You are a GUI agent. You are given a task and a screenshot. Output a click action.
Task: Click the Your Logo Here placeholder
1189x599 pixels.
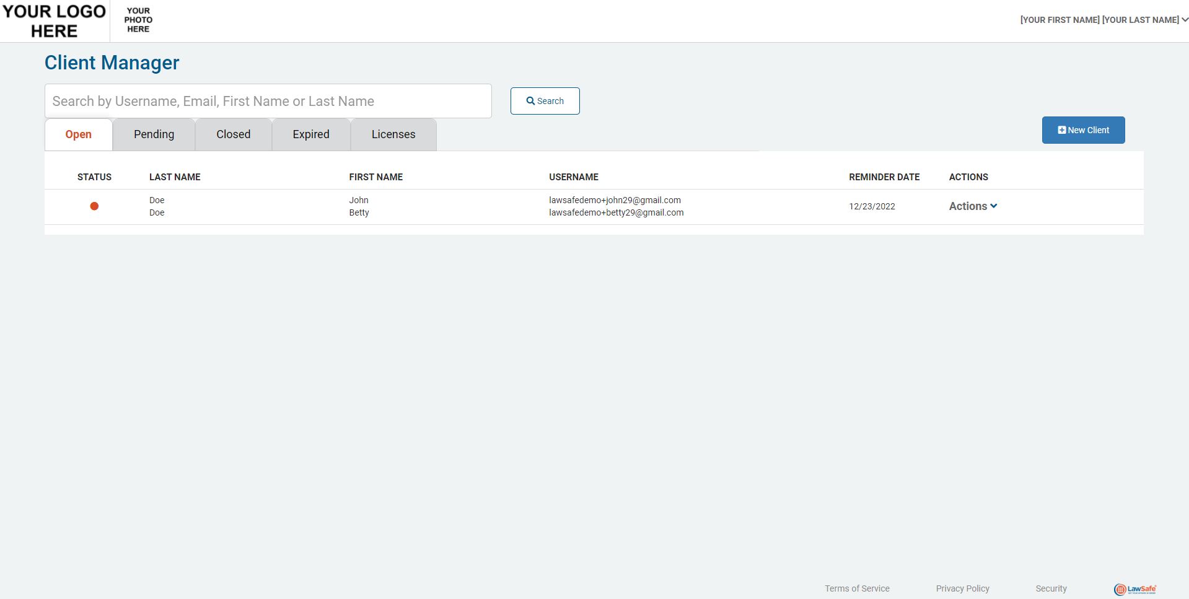pyautogui.click(x=55, y=20)
